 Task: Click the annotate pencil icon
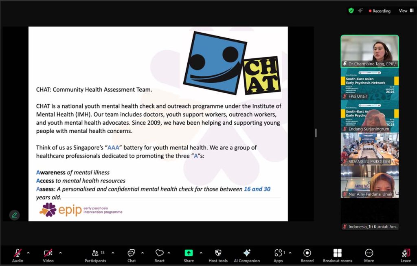click(14, 215)
